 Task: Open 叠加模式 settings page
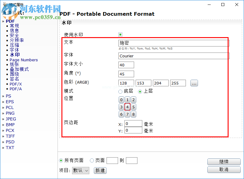pos(19,69)
